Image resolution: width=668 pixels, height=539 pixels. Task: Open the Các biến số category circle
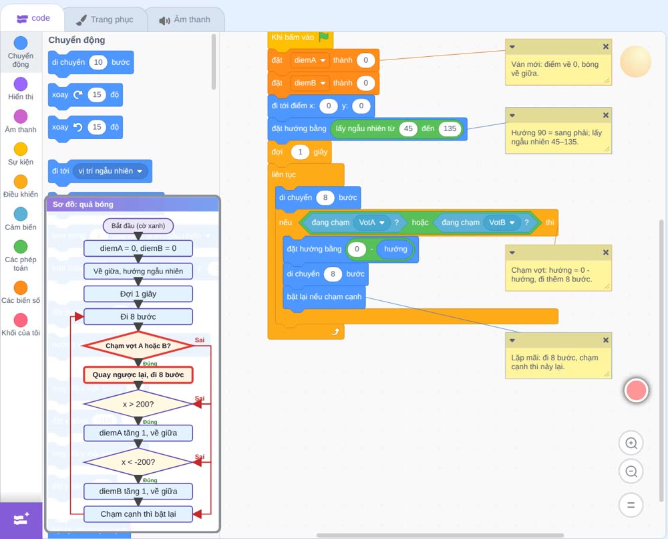21,288
